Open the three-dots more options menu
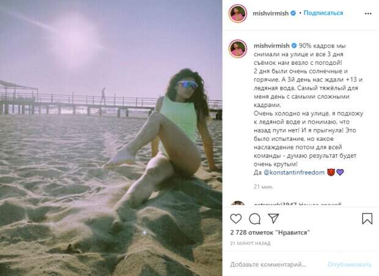The height and width of the screenshot is (276, 379). click(x=368, y=13)
